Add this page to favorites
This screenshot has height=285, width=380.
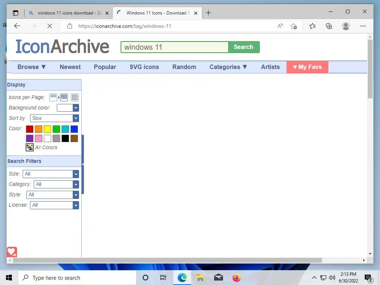(294, 26)
